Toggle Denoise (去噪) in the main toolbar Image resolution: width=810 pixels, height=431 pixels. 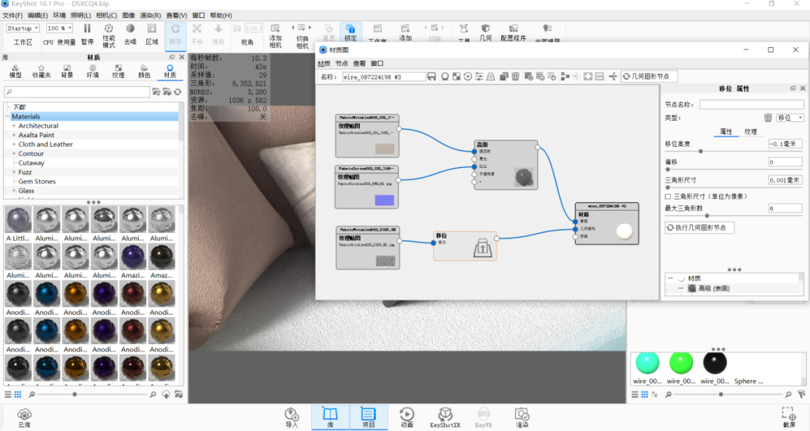point(130,35)
